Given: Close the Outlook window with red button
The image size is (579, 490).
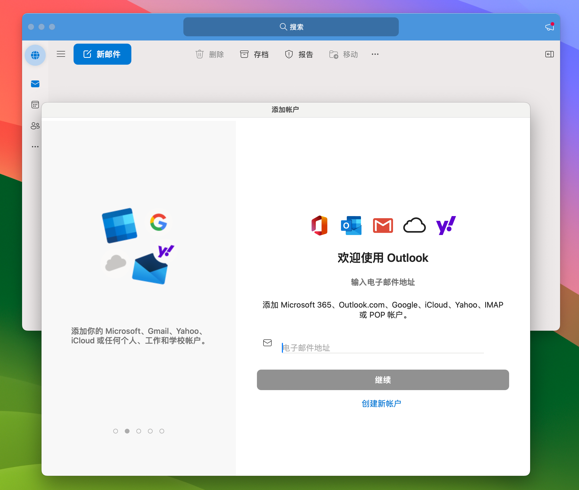Looking at the screenshot, I should click(31, 27).
